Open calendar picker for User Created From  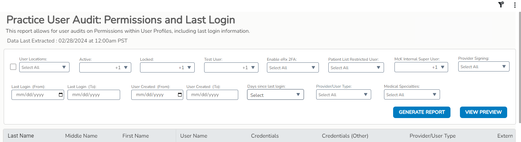click(x=180, y=95)
